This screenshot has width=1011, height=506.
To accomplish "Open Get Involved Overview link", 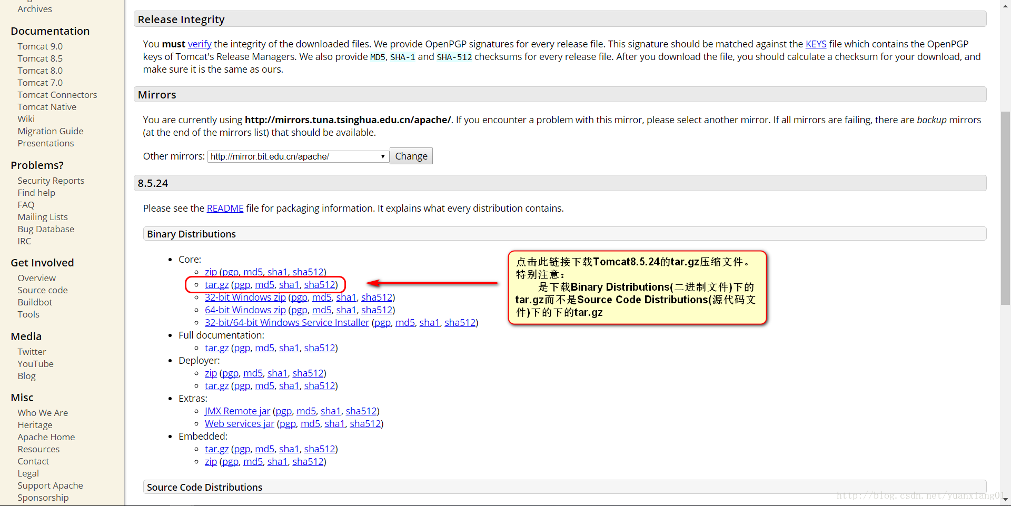I will [x=36, y=278].
